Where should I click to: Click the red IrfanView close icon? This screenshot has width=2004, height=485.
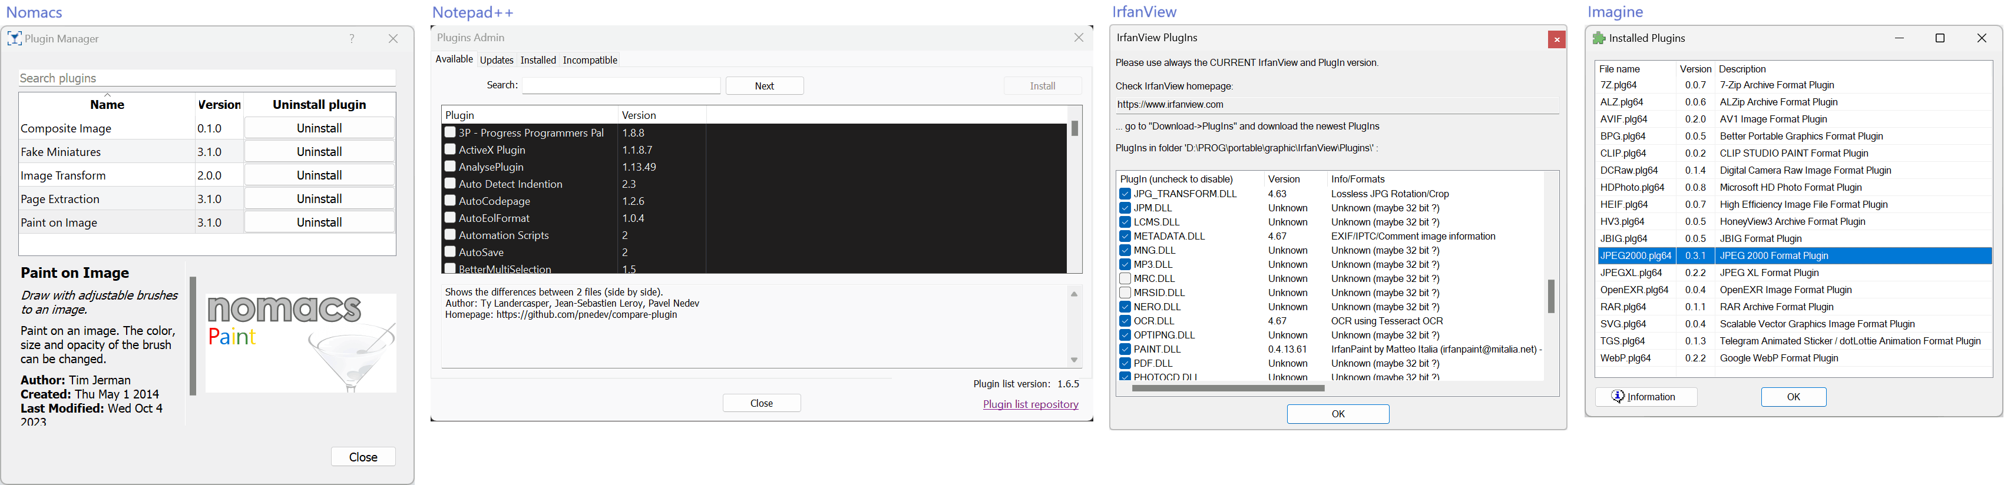click(x=1556, y=39)
